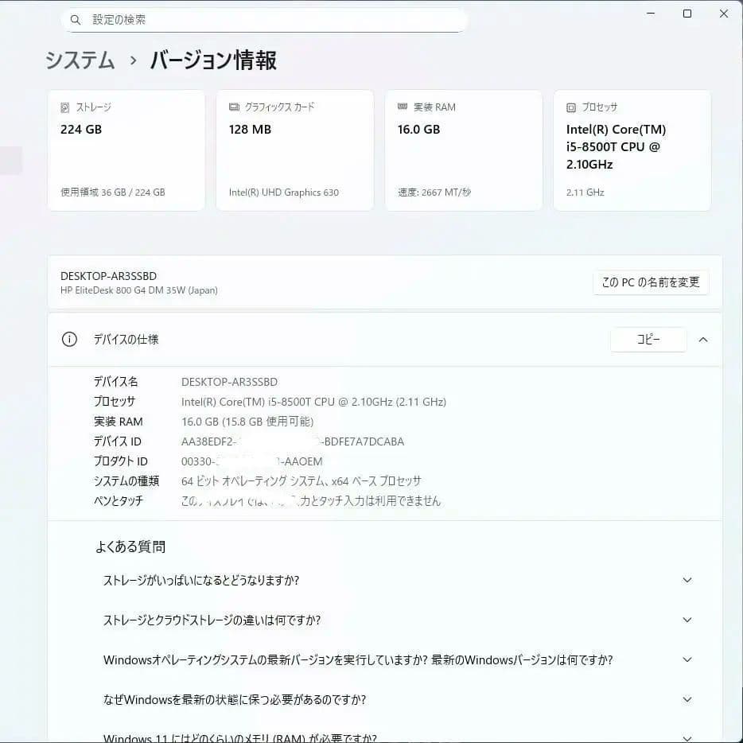Viewport: 743px width, 743px height.
Task: Click the 224 GB ストレージ card
Action: (126, 150)
